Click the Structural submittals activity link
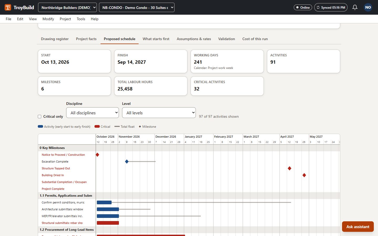 [x=62, y=223]
